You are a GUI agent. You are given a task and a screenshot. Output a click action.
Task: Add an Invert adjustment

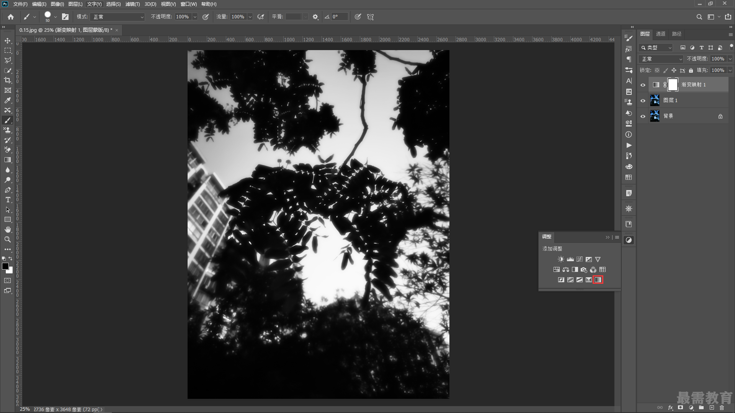click(561, 280)
